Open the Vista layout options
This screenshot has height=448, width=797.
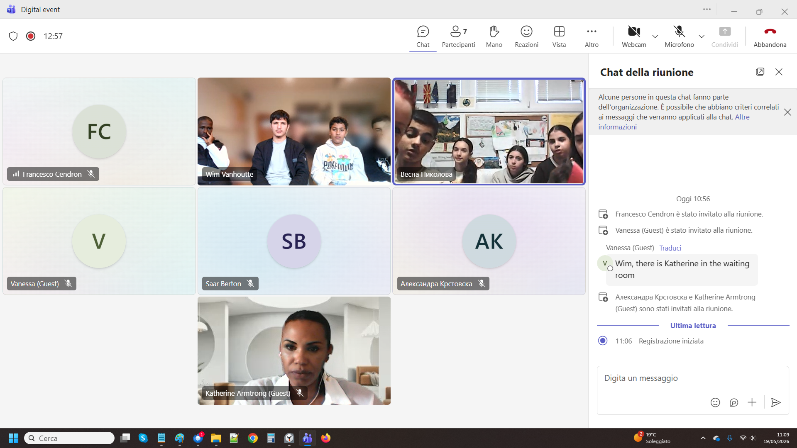coord(559,37)
